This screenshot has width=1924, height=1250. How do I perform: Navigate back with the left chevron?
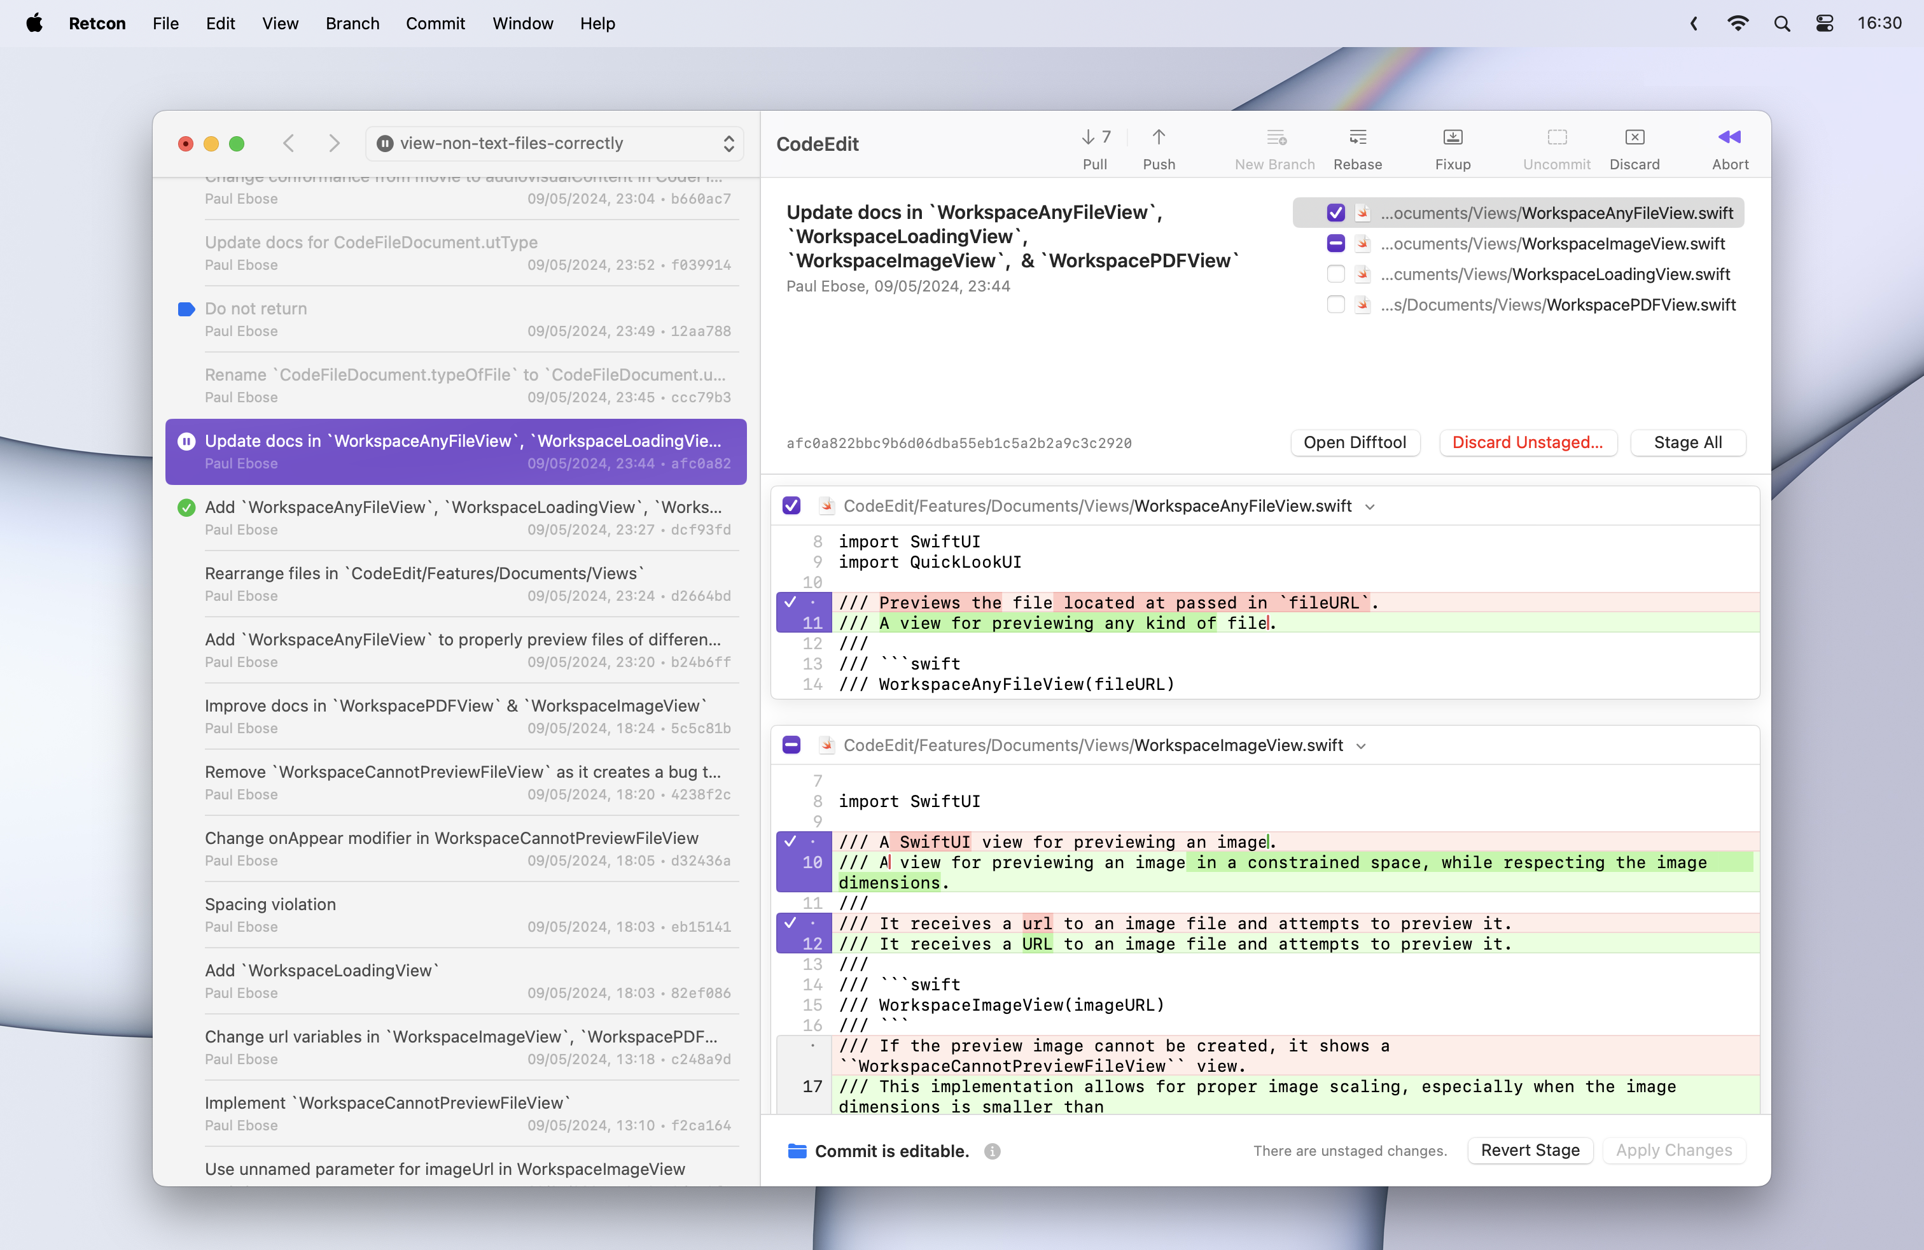[x=289, y=143]
